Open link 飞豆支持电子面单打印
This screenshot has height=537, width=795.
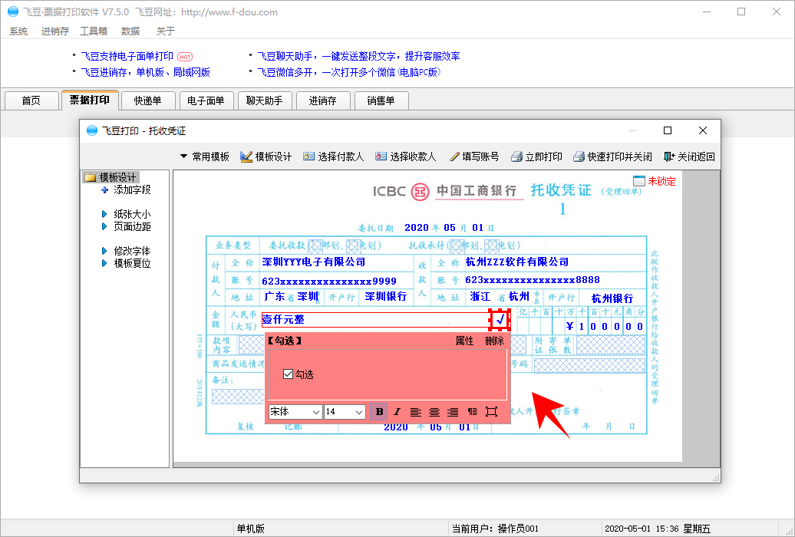127,56
